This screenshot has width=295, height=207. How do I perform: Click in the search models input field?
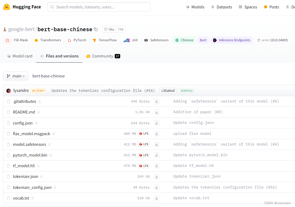pyautogui.click(x=99, y=7)
